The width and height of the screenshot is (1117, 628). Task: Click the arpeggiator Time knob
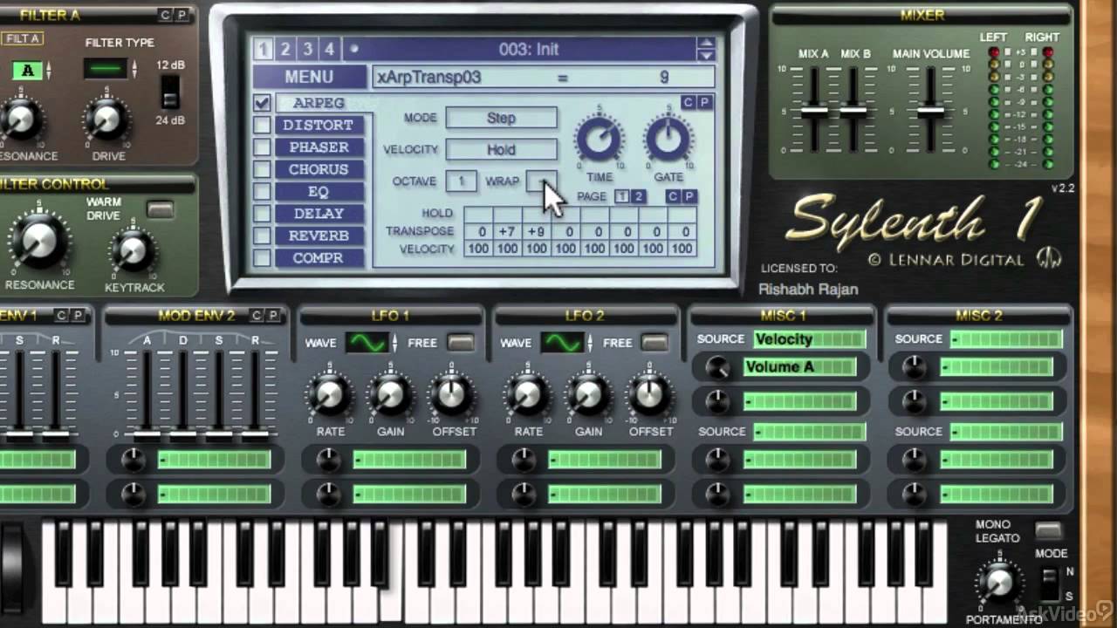tap(600, 140)
